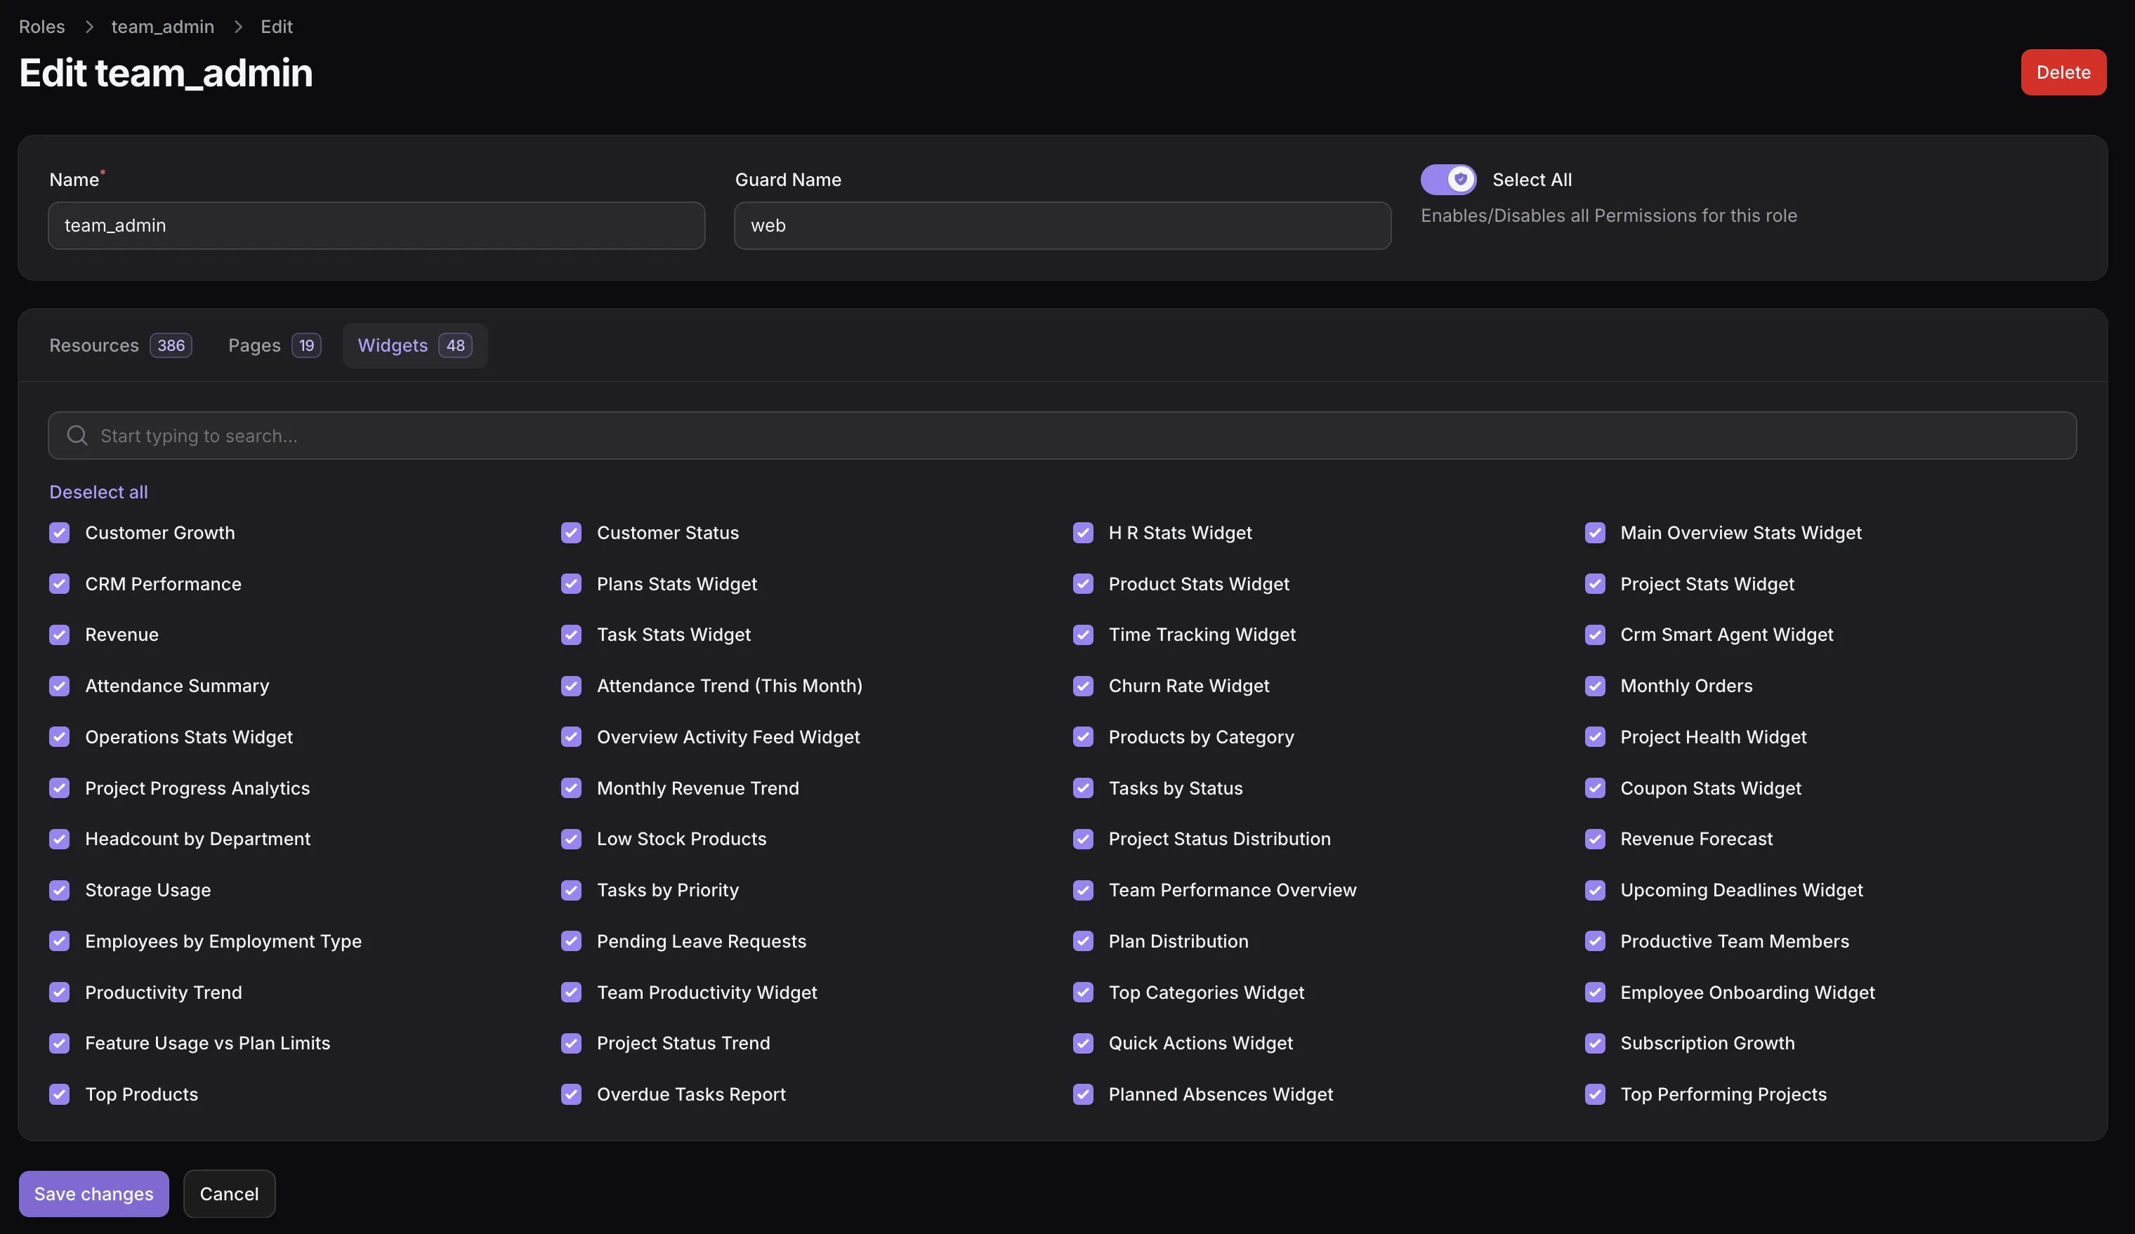The image size is (2135, 1234).
Task: Open team_admin breadcrumb link
Action: (163, 27)
